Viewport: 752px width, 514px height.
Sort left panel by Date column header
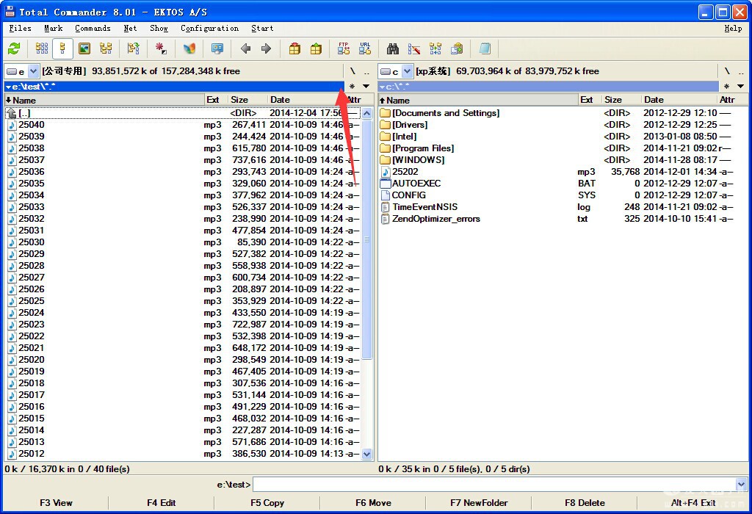[305, 100]
